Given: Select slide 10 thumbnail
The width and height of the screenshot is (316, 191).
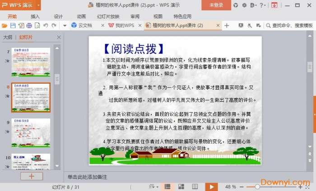Looking at the screenshot, I should (31, 161).
